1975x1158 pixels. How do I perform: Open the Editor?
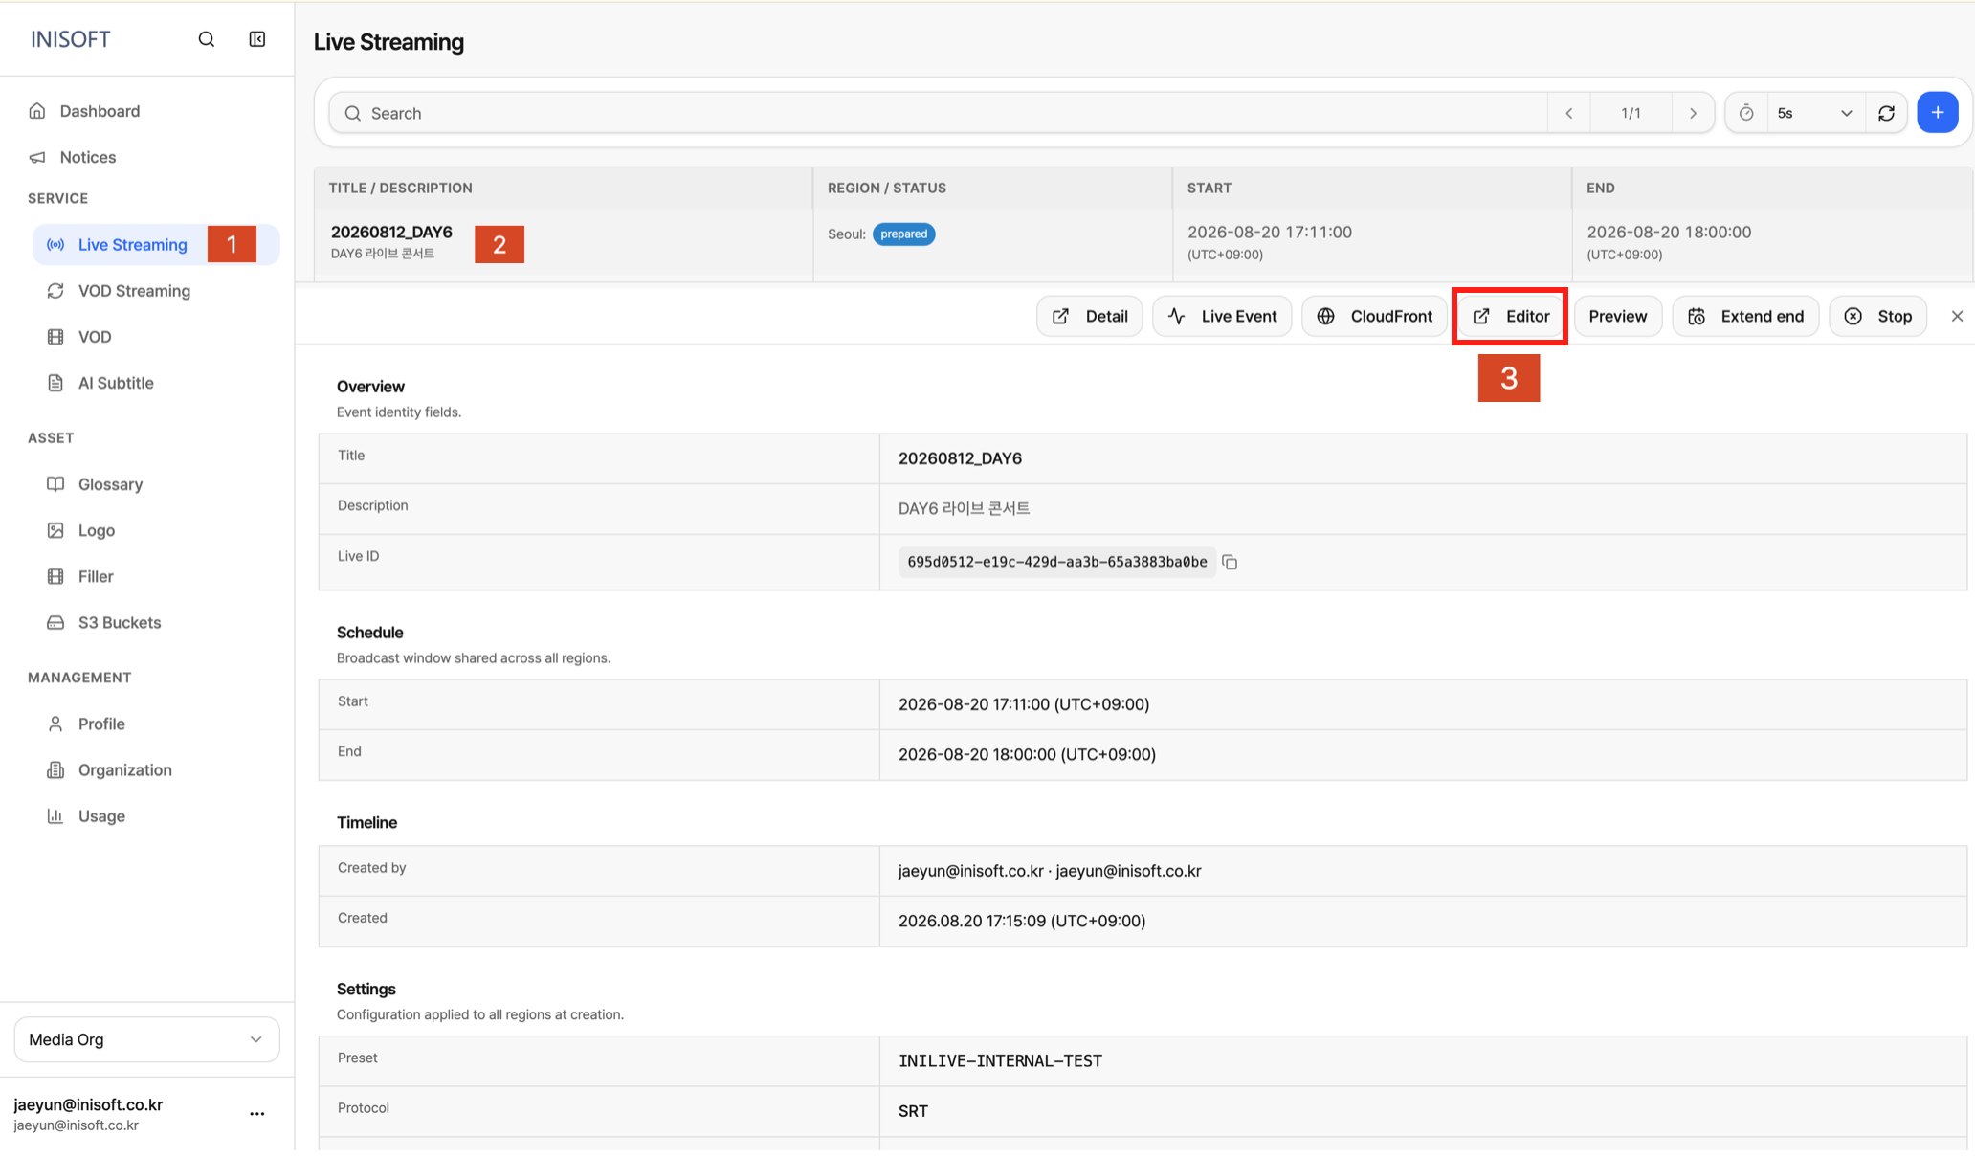tap(1510, 316)
